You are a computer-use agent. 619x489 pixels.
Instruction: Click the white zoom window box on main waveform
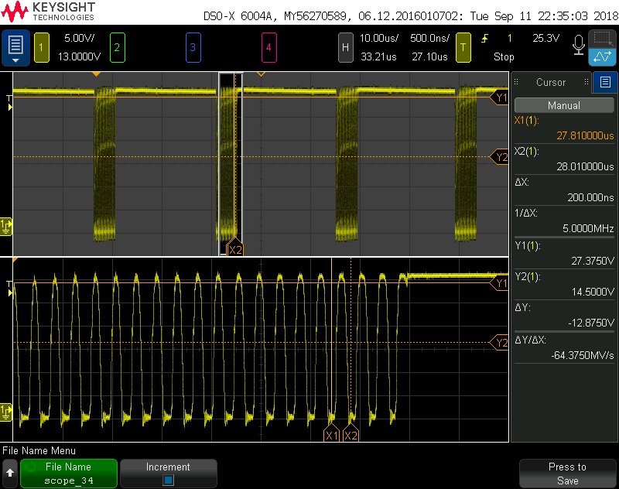pyautogui.click(x=231, y=164)
